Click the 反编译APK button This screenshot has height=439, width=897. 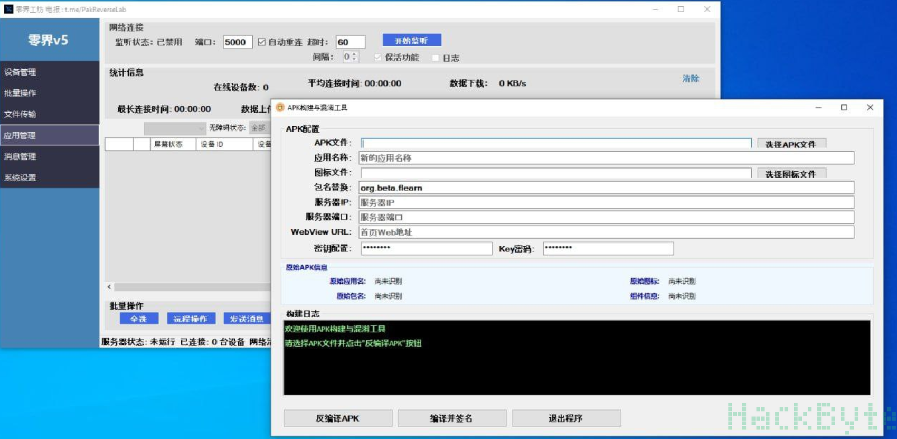(338, 418)
